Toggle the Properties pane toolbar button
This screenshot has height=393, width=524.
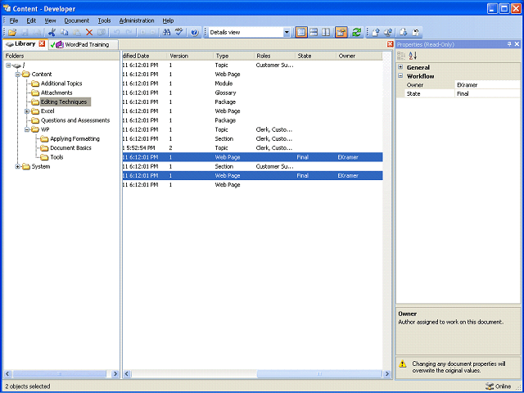point(341,33)
